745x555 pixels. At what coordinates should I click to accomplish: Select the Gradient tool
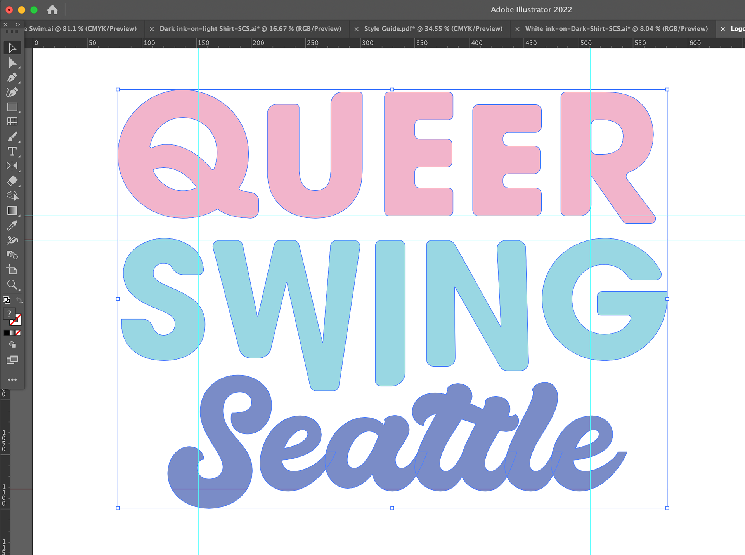pos(12,211)
